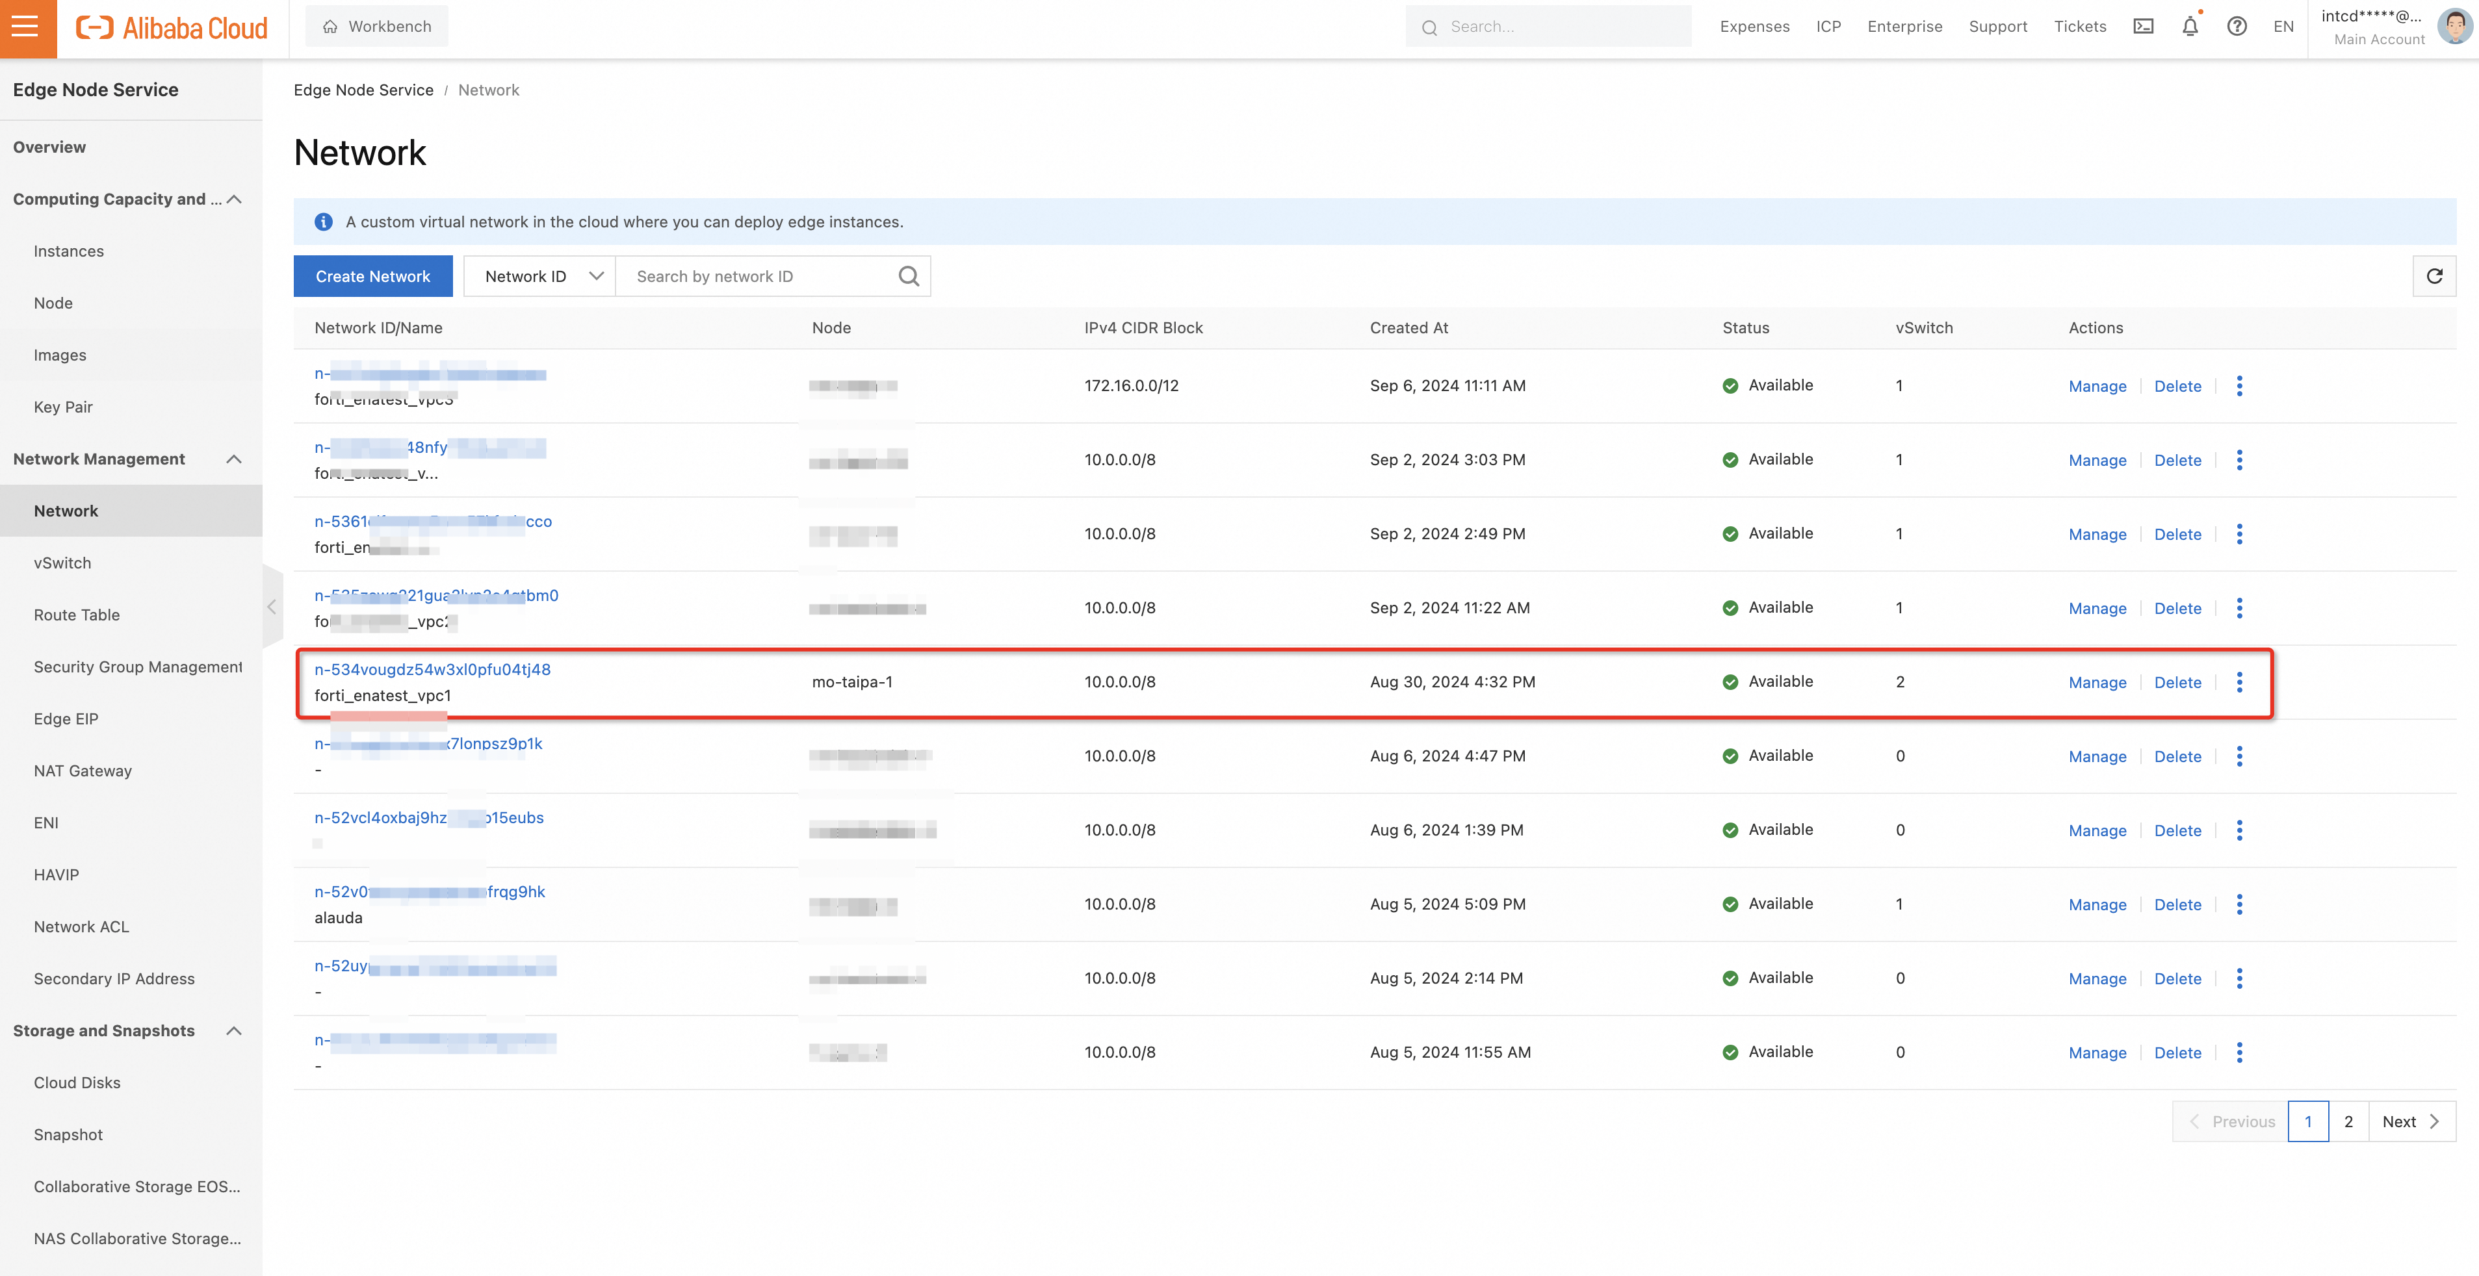Viewport: 2479px width, 1276px height.
Task: Manage the alauda network
Action: pyautogui.click(x=2097, y=904)
